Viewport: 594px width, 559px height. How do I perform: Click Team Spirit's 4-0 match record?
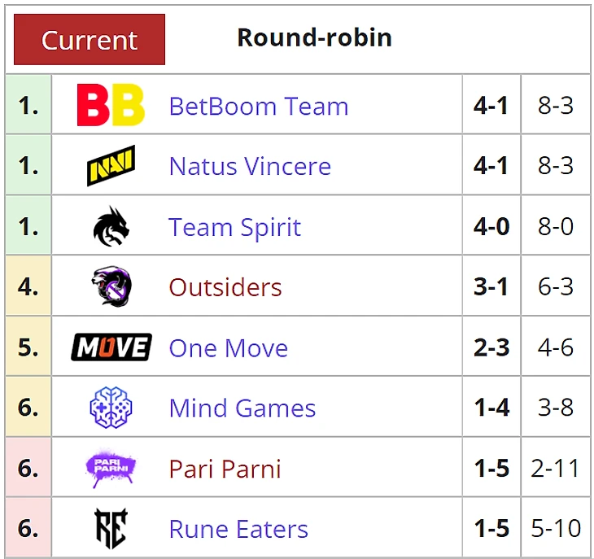(x=491, y=226)
